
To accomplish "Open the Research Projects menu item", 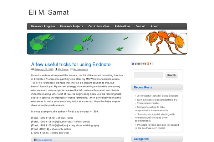I will [72, 26].
